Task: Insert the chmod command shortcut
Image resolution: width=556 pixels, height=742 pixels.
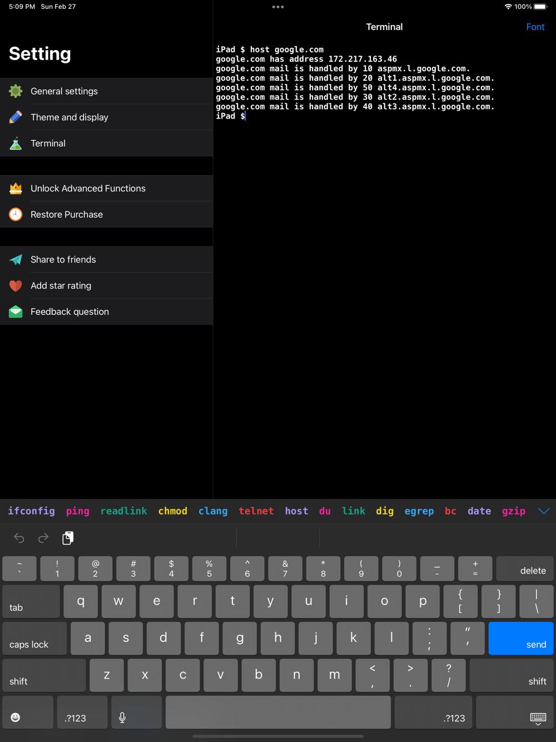Action: pos(173,511)
